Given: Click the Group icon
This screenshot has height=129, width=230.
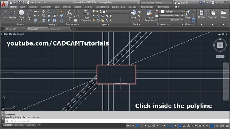Looking at the screenshot, I should coord(188,14).
